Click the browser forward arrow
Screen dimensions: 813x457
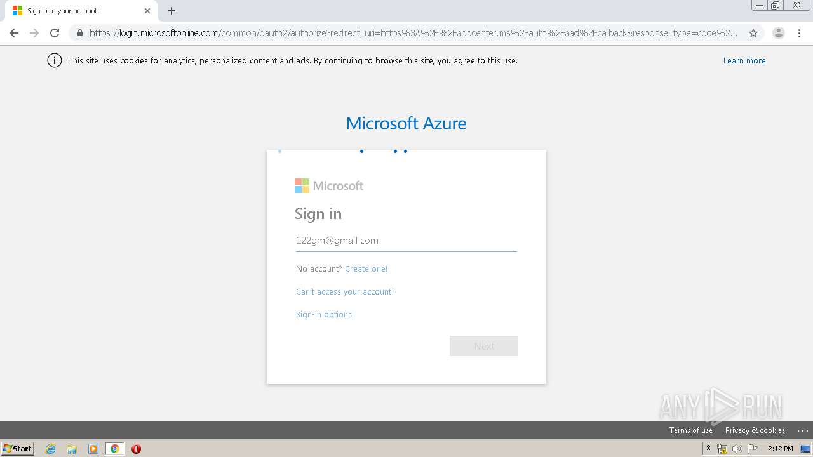pyautogui.click(x=34, y=33)
